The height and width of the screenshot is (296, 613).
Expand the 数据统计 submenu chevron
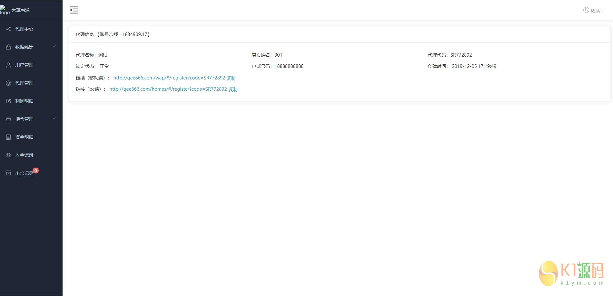coord(54,47)
